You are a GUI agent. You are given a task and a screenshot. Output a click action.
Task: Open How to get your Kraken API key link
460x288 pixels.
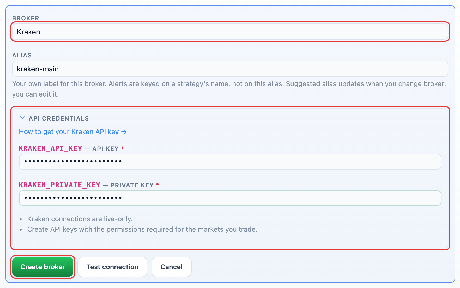point(73,132)
